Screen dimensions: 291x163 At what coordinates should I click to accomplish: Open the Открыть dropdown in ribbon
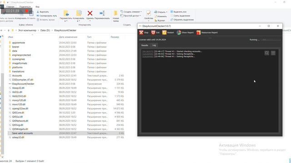click(161, 12)
